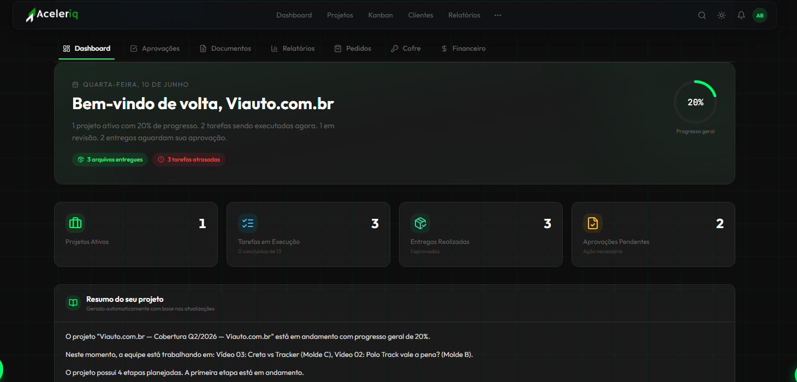Switch to the Financeiro tab

pos(463,49)
